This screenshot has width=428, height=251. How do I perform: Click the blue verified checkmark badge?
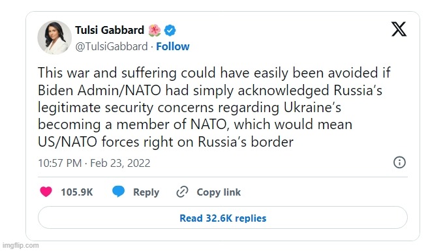click(170, 30)
